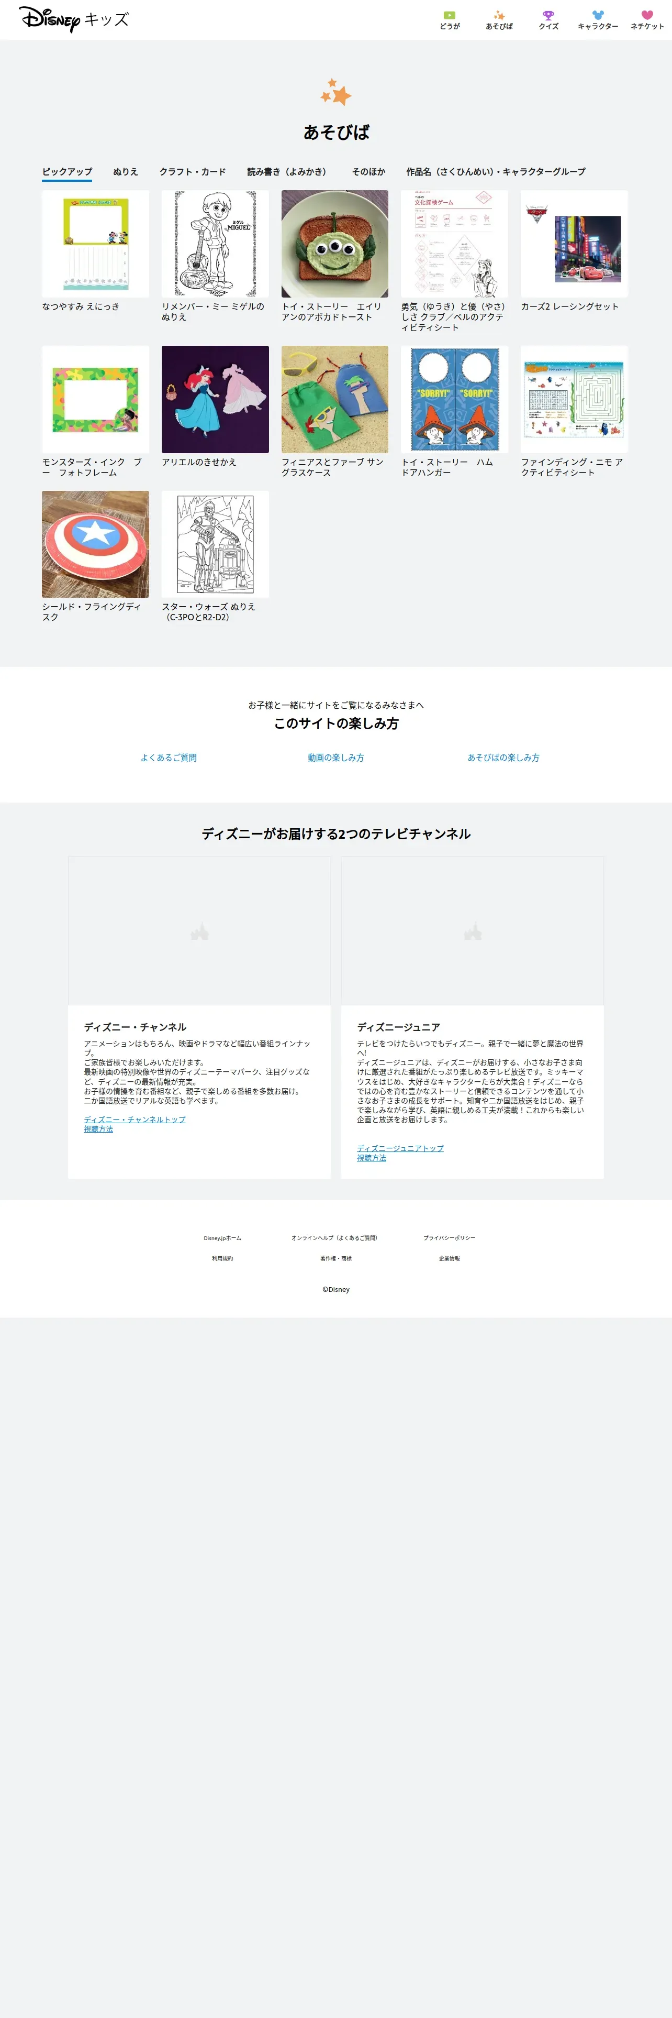The image size is (672, 2018).
Task: Switch to the そのほか tab
Action: click(x=368, y=171)
